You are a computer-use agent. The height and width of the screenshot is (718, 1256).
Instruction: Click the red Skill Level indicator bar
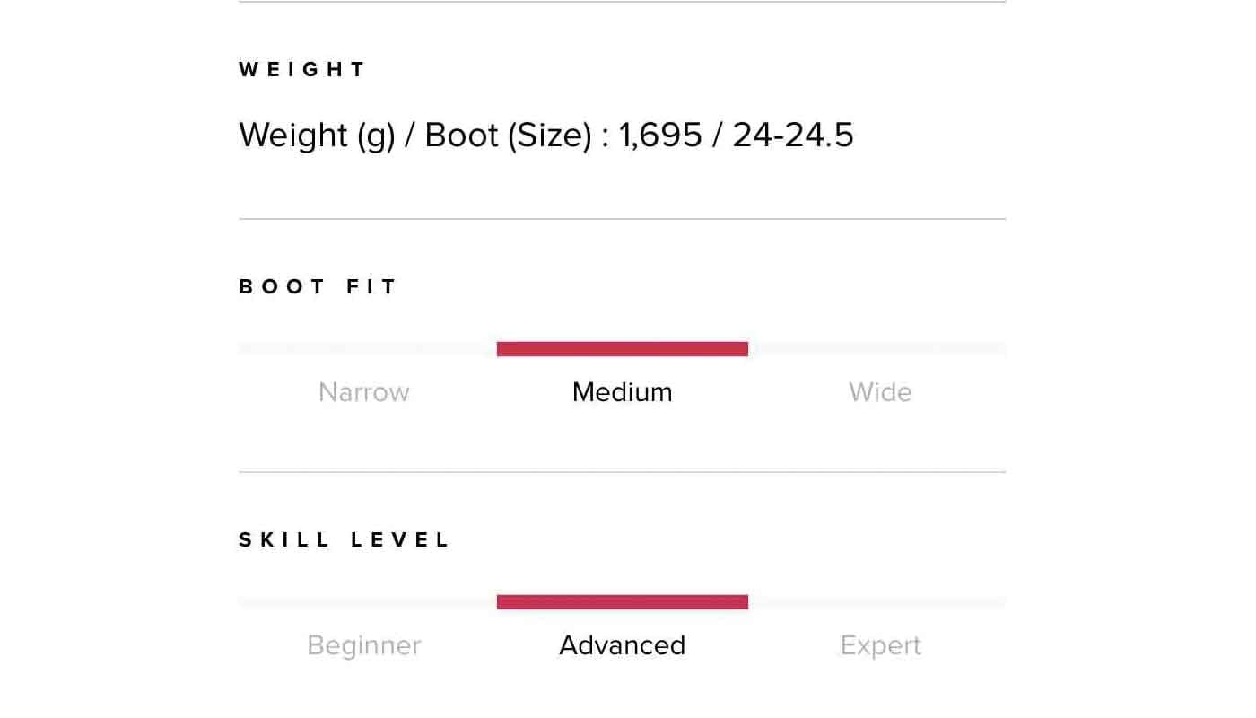[x=622, y=602]
